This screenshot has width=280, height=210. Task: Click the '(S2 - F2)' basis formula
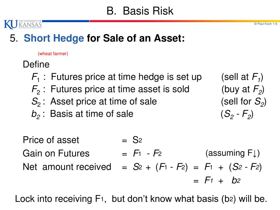coord(237,114)
